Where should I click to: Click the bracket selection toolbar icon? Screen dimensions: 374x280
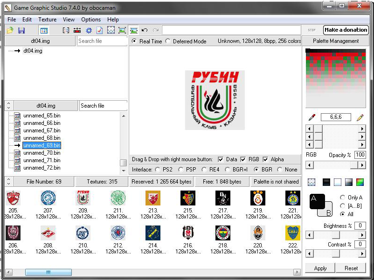66,30
